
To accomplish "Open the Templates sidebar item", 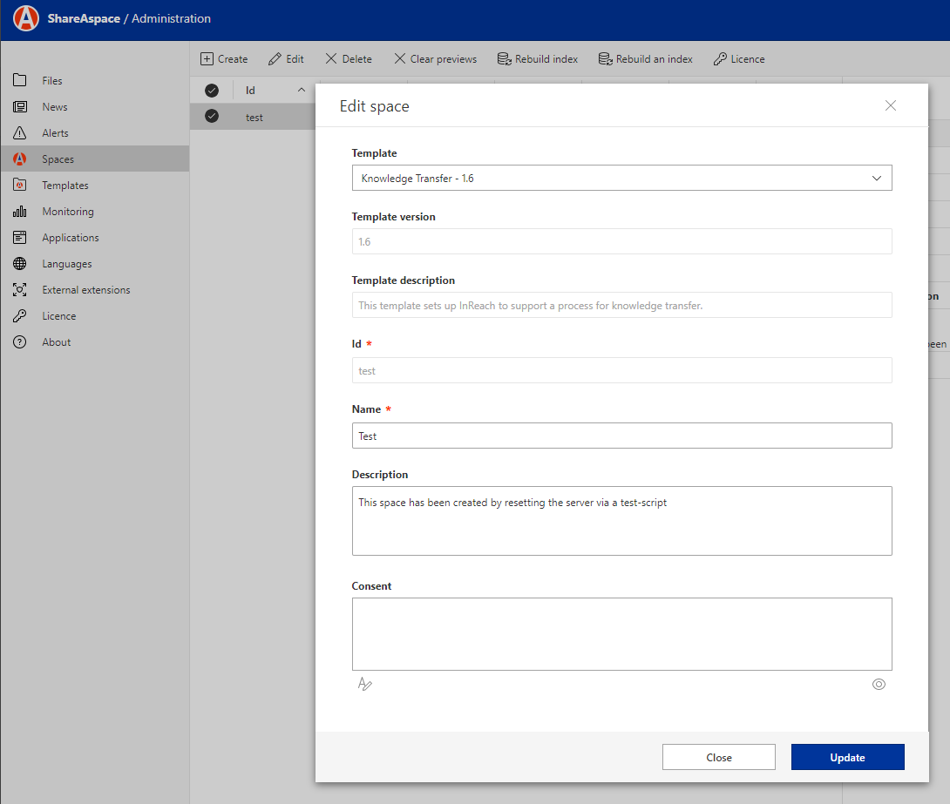I will point(65,186).
